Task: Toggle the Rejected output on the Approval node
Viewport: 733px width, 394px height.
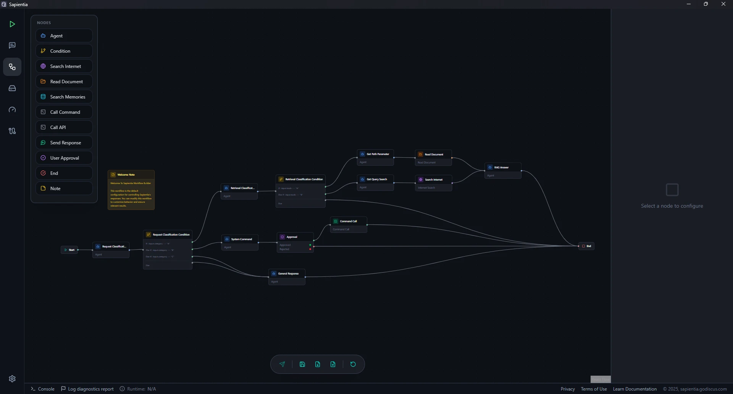Action: click(x=310, y=249)
